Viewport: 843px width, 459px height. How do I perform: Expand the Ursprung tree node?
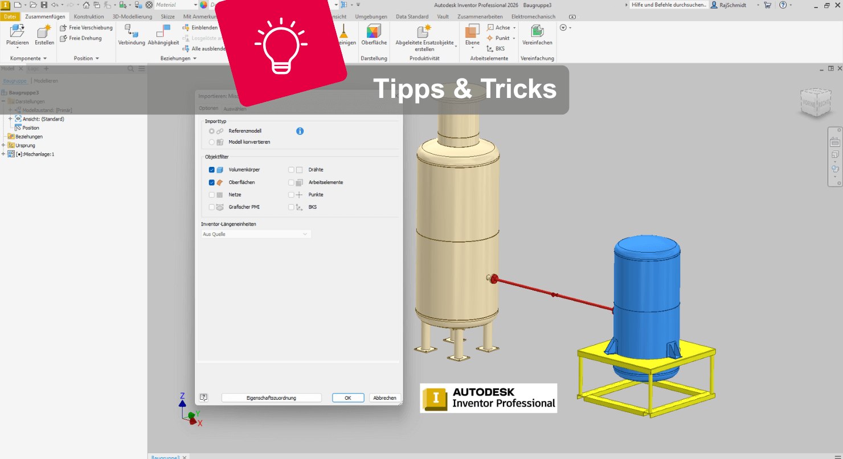tap(3, 145)
